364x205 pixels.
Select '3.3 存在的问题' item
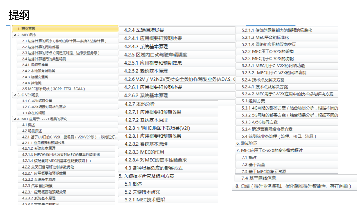tap(34, 113)
